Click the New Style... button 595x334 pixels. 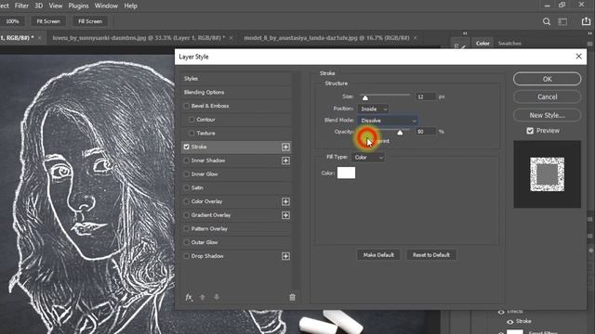pyautogui.click(x=547, y=115)
